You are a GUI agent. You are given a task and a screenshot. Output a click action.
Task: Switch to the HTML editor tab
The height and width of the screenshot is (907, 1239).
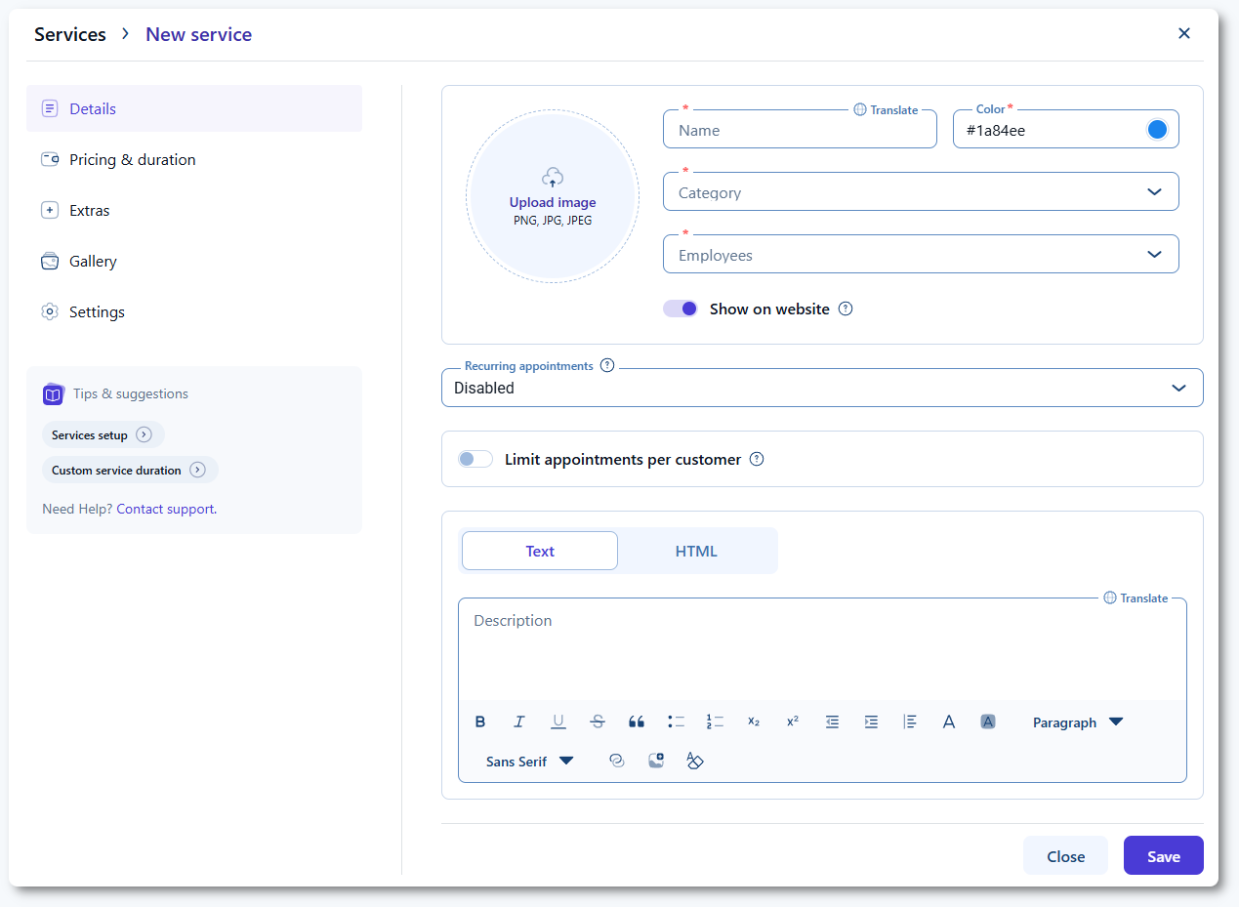click(696, 551)
